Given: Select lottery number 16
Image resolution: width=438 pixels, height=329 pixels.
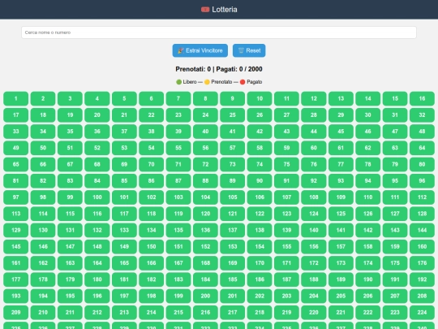Looking at the screenshot, I should click(x=422, y=98).
